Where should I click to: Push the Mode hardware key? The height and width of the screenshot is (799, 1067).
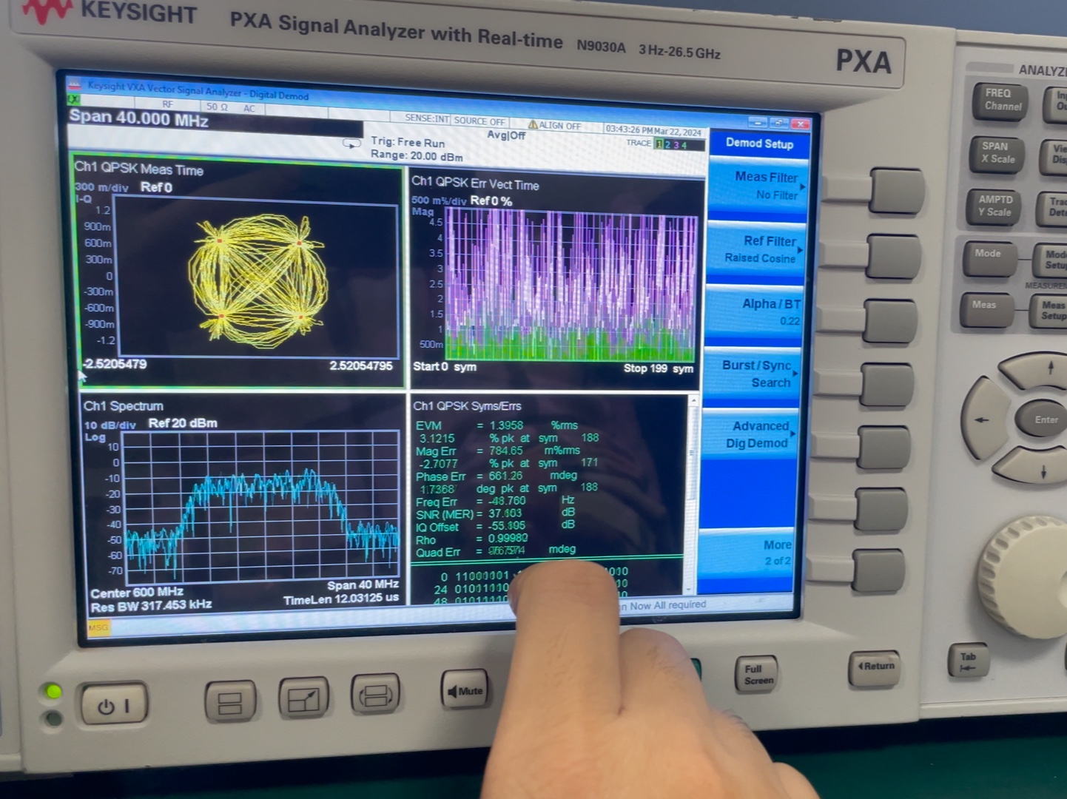point(989,257)
